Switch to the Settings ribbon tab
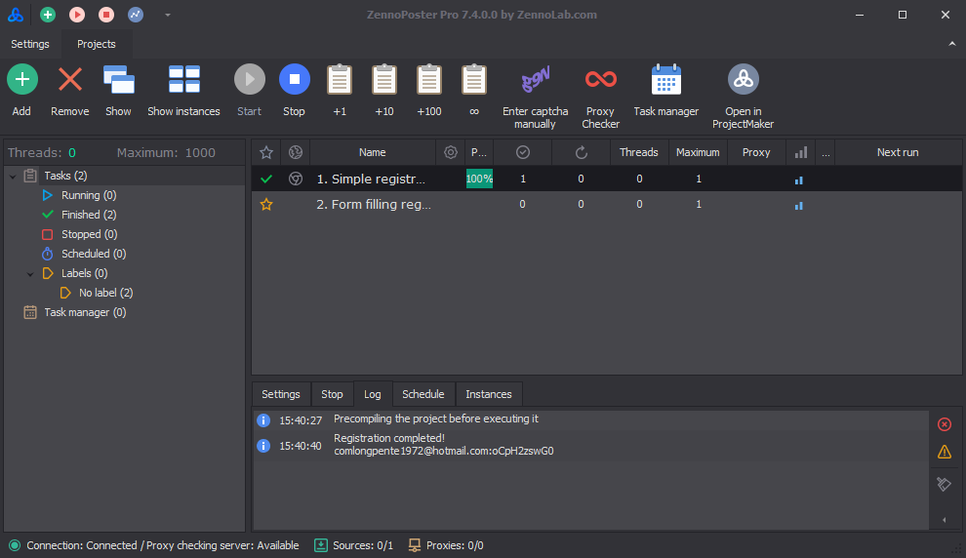This screenshot has width=966, height=558. coord(30,44)
